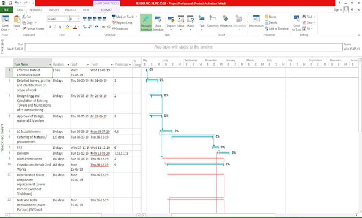Switch to the PROJECT ribbon tab
Screen dimensions: 362x218
tap(71, 10)
